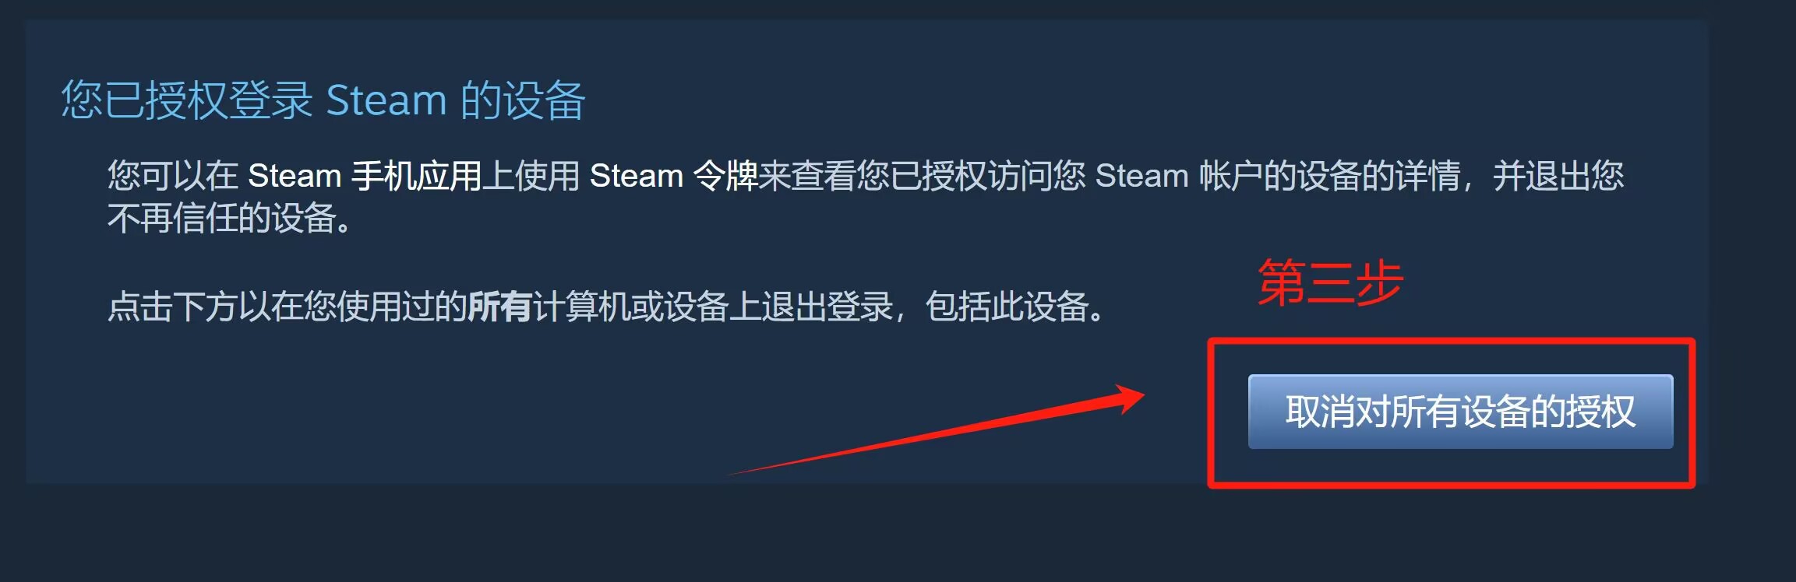Click the 您可以在 text starting the description
1796x582 pixels.
(173, 176)
